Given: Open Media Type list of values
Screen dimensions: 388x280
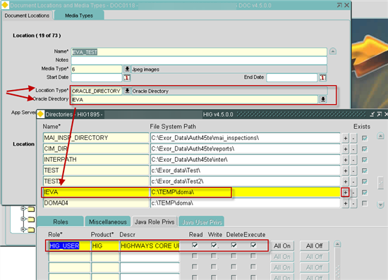Looking at the screenshot, I should (127, 69).
